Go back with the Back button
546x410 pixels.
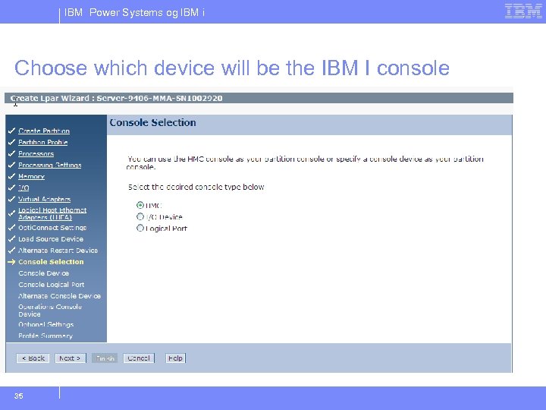(33, 358)
